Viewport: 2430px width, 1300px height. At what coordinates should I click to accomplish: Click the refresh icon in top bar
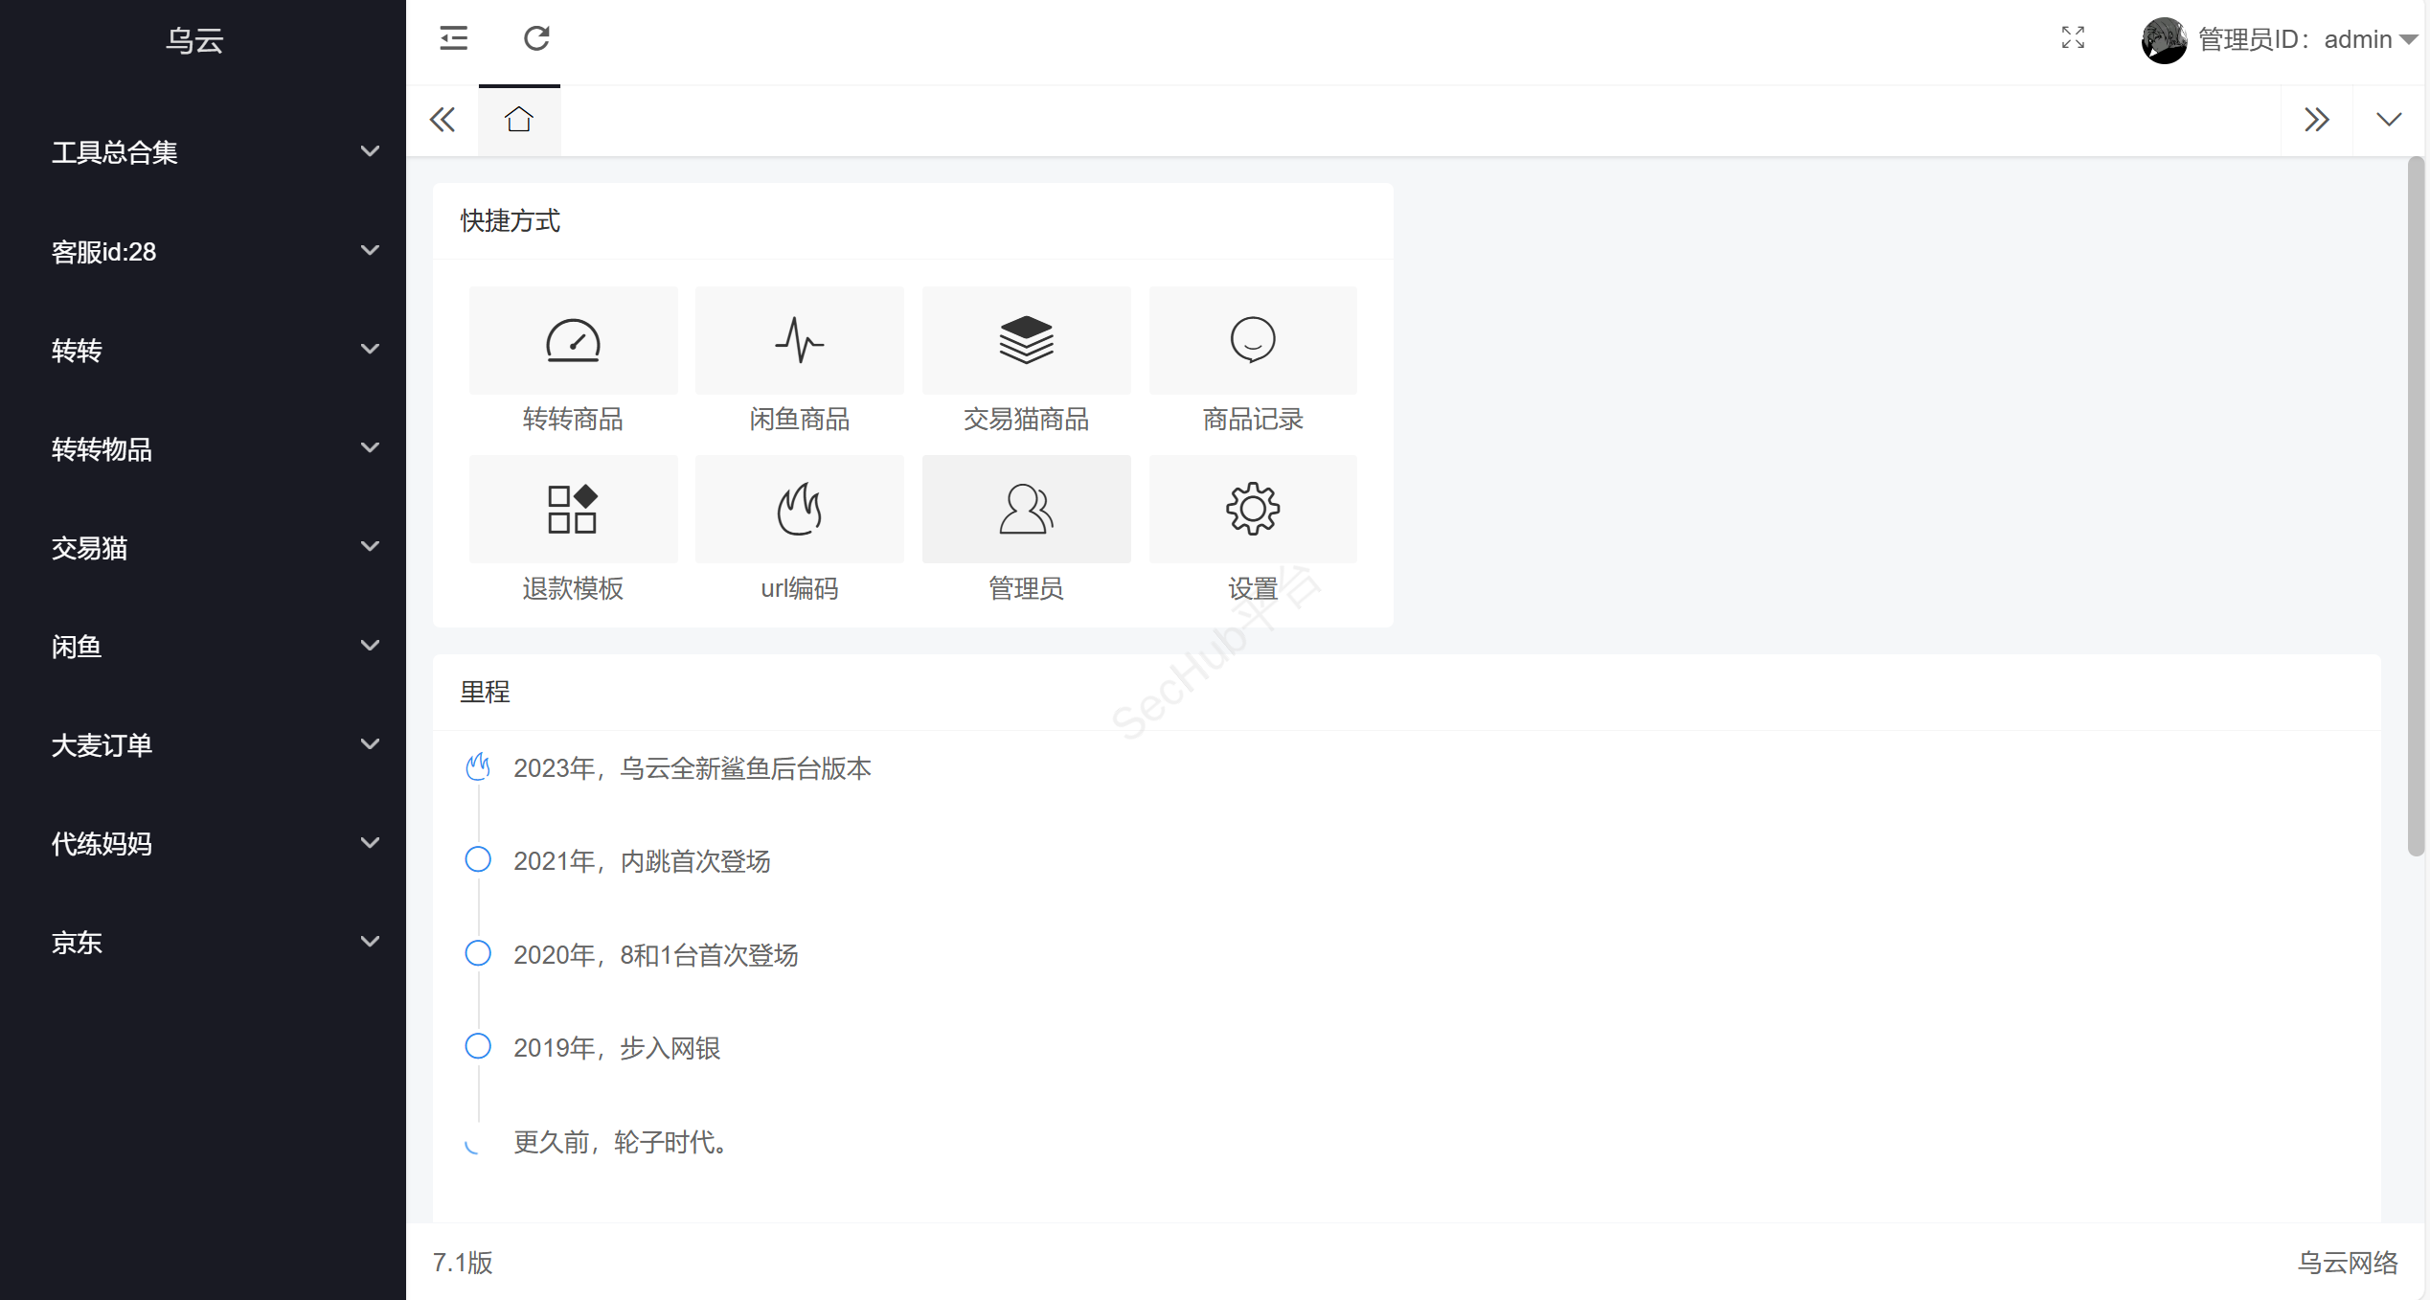pos(536,38)
